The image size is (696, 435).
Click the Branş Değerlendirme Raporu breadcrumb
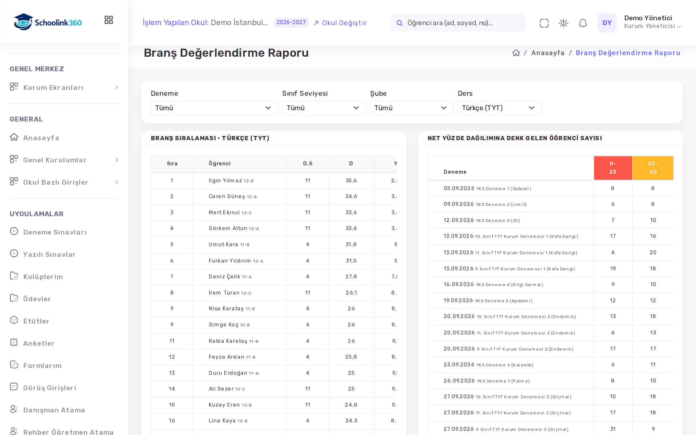628,53
